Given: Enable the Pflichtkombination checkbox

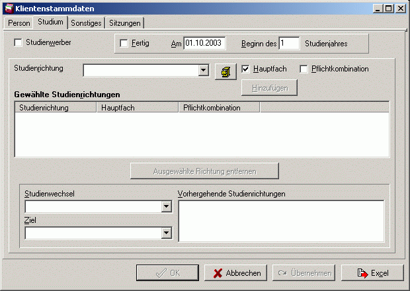Looking at the screenshot, I should 304,69.
